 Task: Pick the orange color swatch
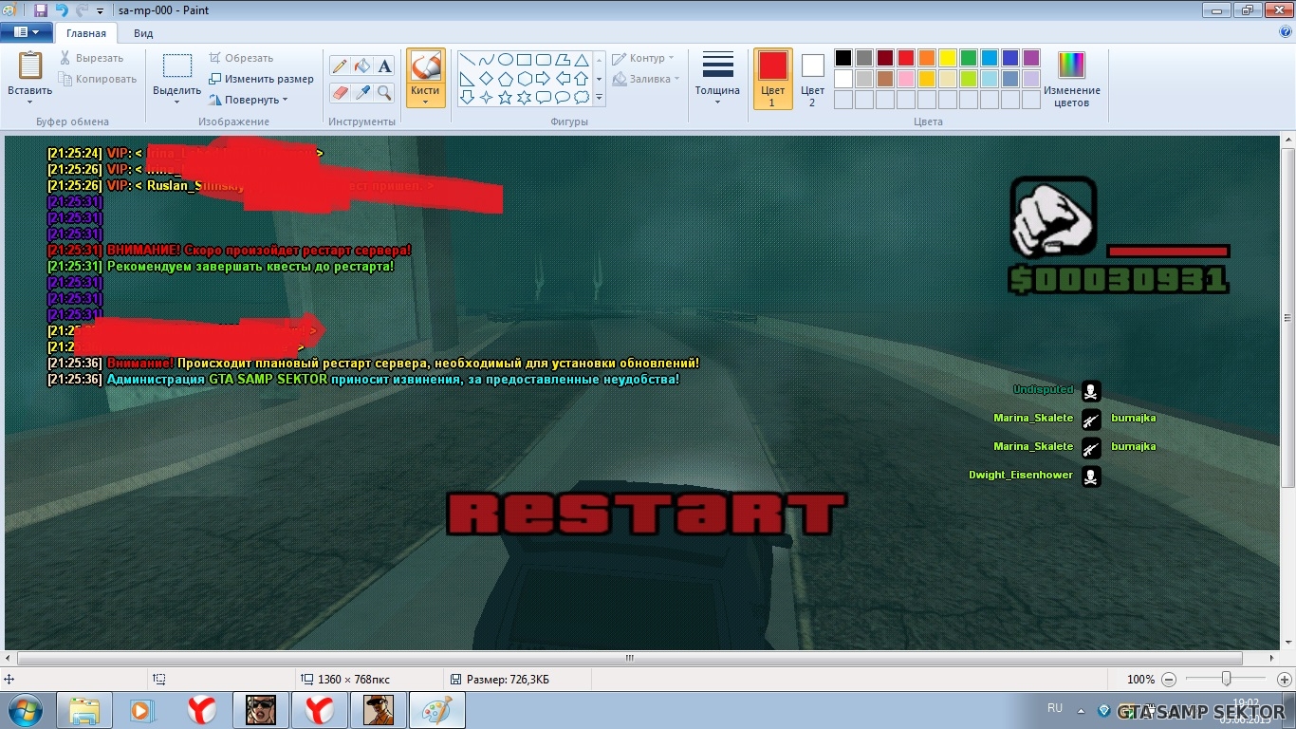point(927,58)
